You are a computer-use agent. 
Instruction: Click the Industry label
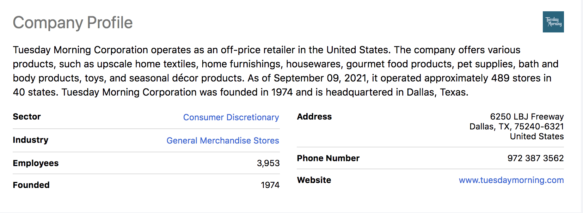(x=31, y=140)
